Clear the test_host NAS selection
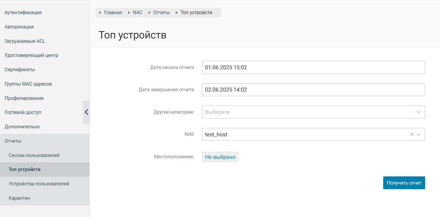440x217 pixels. tap(412, 134)
